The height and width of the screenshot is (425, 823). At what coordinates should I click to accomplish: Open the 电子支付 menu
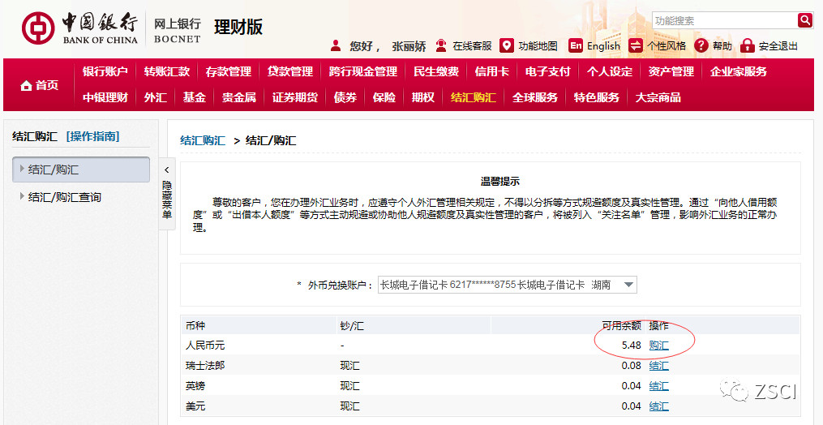pyautogui.click(x=547, y=71)
